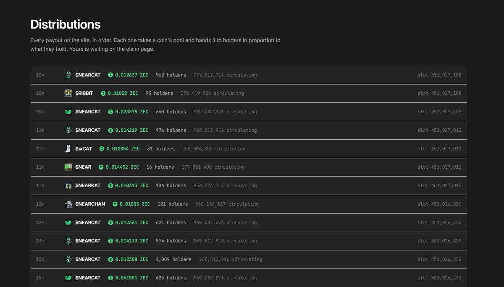Select the "Distributions" page heading
This screenshot has width=504, height=287.
tap(66, 24)
